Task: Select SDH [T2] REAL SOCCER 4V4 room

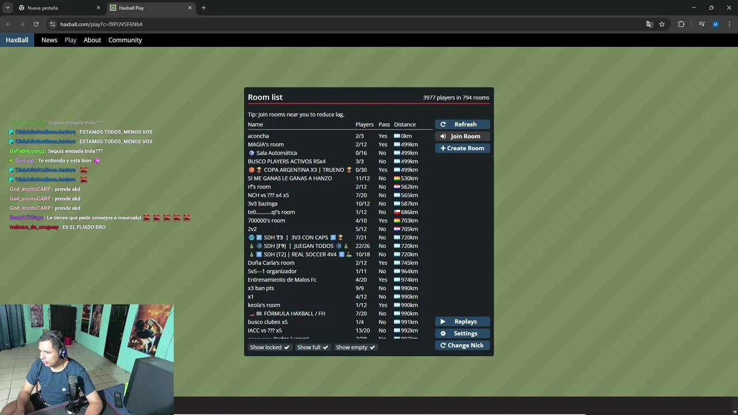Action: pyautogui.click(x=340, y=254)
